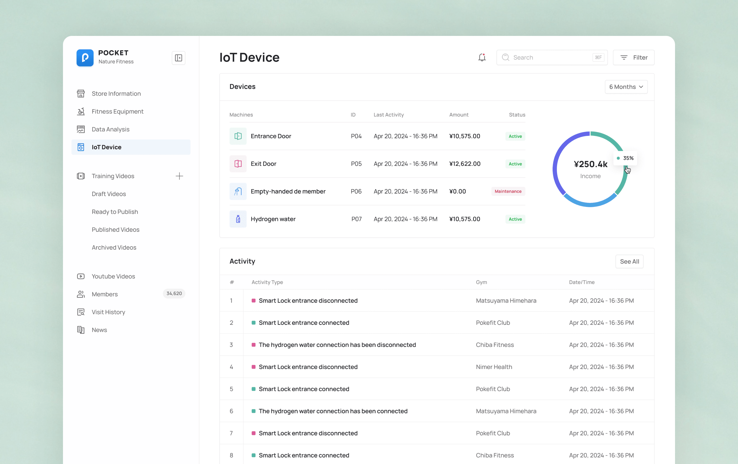Click the Exit Door pink icon
The image size is (738, 464).
click(x=238, y=164)
